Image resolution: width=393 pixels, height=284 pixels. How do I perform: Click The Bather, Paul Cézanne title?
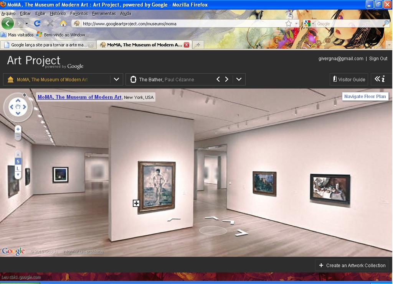167,80
